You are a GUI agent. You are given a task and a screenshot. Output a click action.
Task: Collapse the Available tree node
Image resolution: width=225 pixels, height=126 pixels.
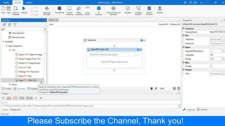3,42
